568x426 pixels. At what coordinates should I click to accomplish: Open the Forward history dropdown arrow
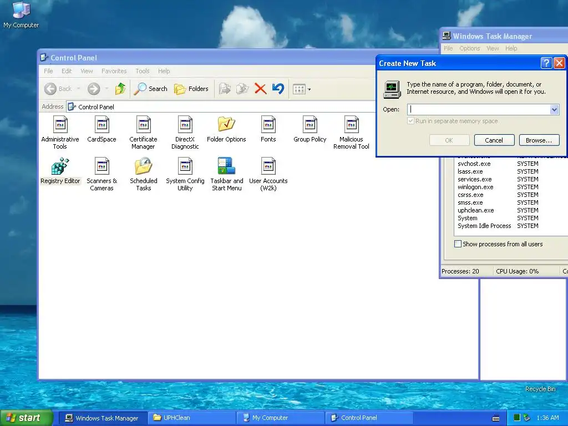coord(106,89)
